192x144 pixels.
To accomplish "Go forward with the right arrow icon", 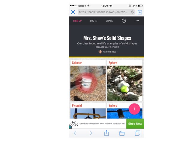I will pos(91,133).
